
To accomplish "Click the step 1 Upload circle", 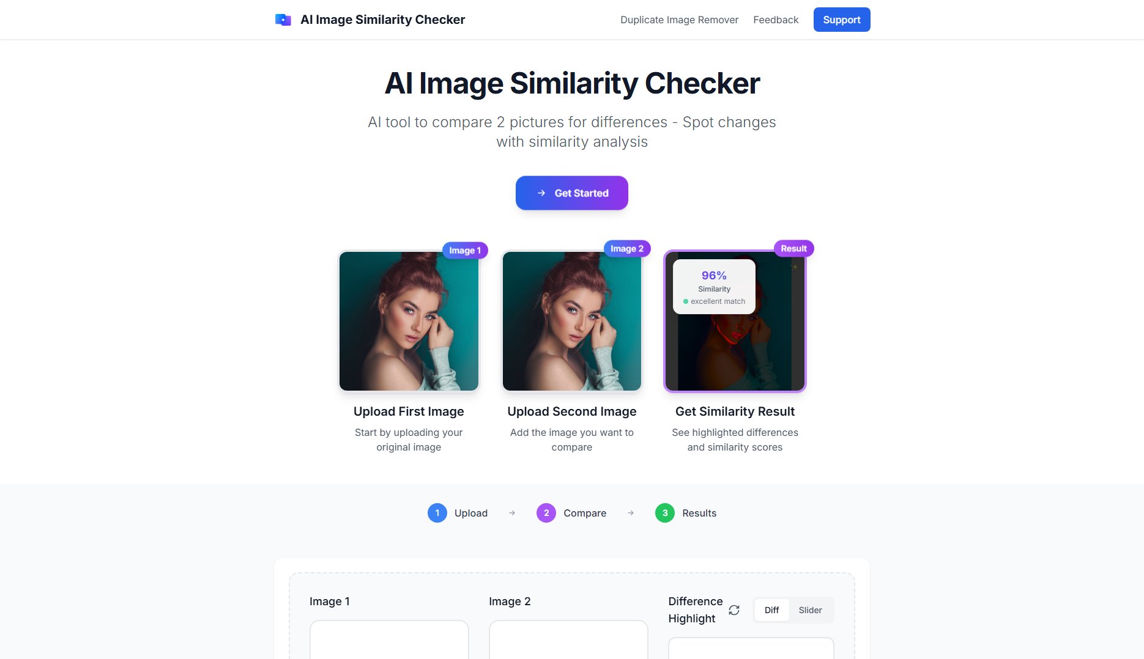I will pyautogui.click(x=437, y=513).
